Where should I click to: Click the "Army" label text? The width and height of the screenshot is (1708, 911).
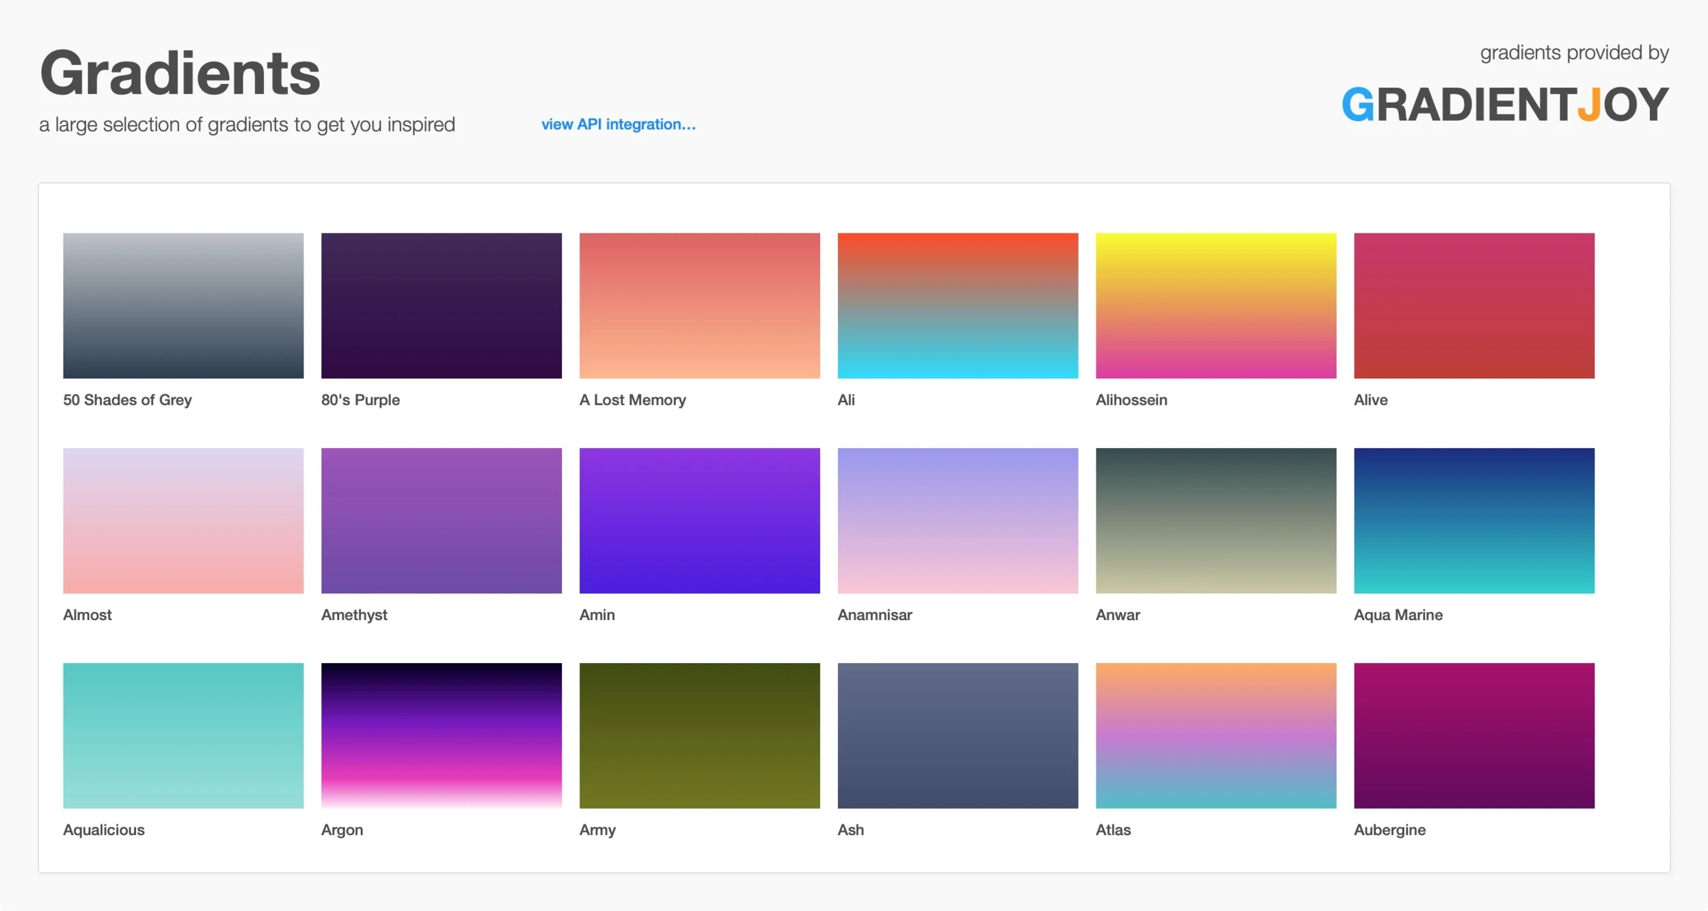pos(597,830)
